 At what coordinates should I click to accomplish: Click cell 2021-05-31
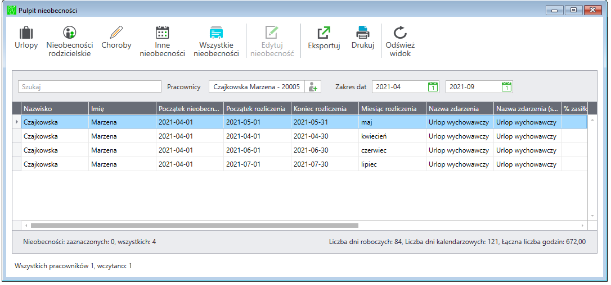(325, 122)
